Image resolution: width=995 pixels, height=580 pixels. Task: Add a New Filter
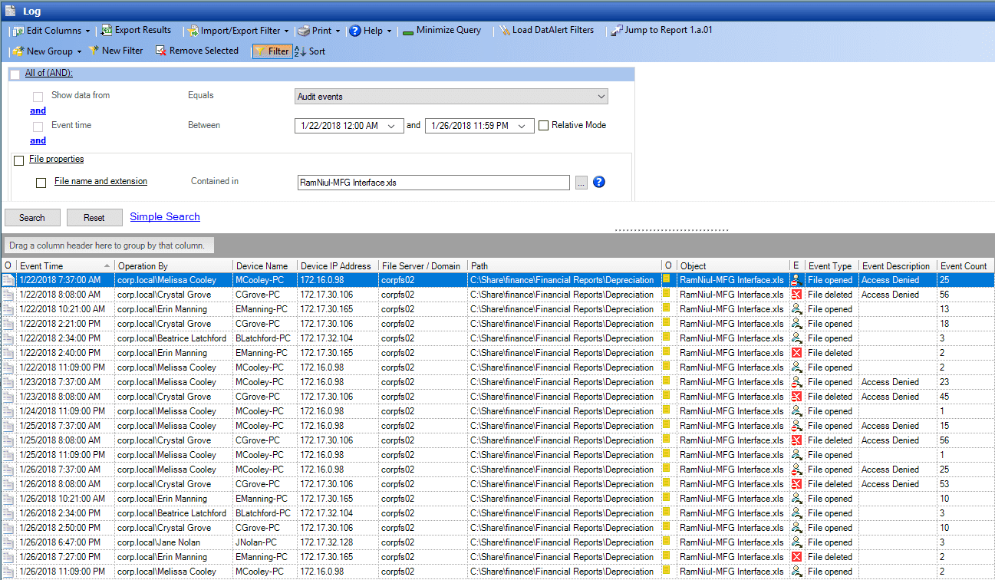click(x=116, y=51)
